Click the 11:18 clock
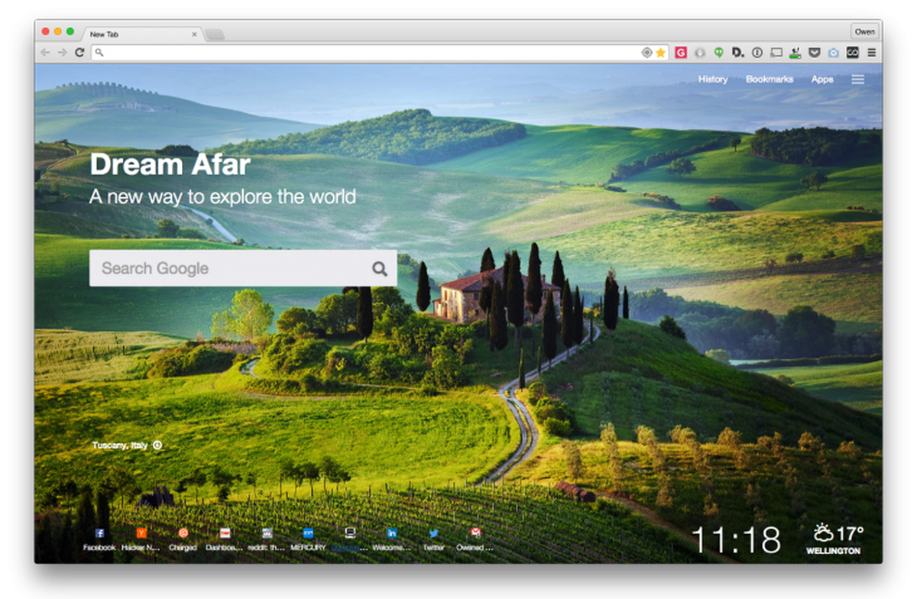The width and height of the screenshot is (917, 599). [x=737, y=539]
